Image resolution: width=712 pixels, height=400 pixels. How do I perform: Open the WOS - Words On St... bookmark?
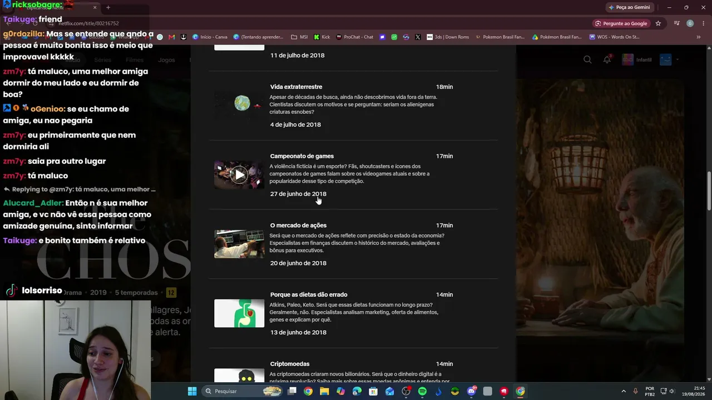click(x=614, y=37)
